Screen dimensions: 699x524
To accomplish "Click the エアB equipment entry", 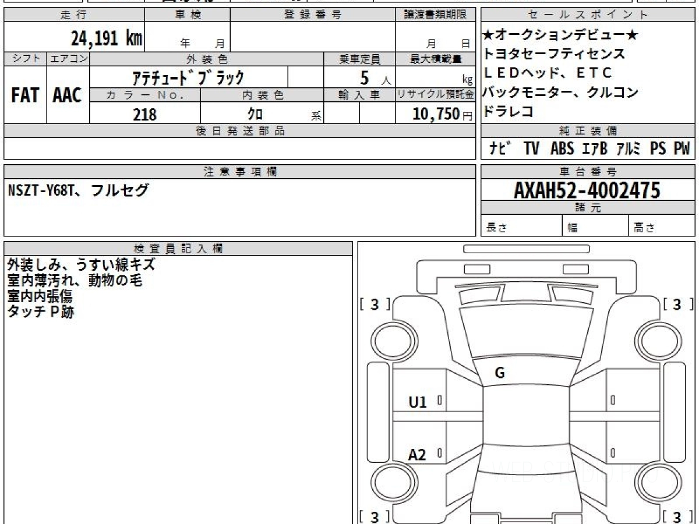I will [x=595, y=148].
